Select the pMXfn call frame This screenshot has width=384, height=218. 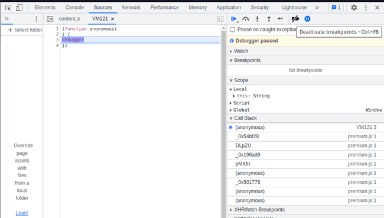305,164
